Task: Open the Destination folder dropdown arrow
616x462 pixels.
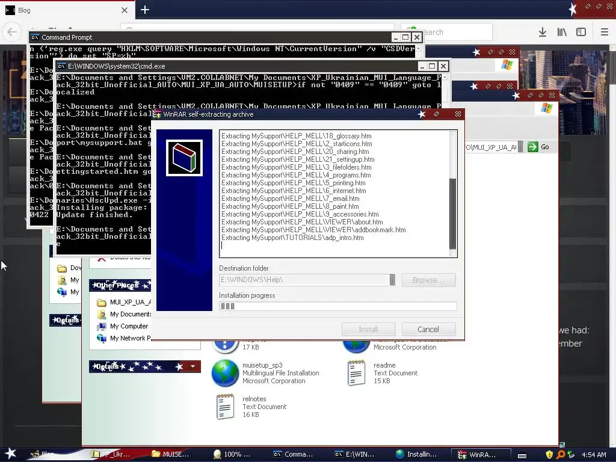Action: (x=392, y=280)
